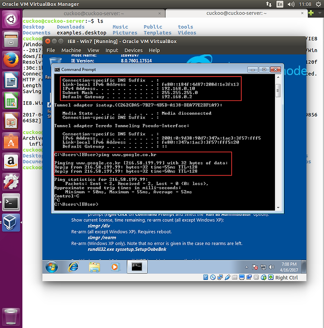The image size is (324, 328).
Task: Open the sound volume indicator in top panel
Action: pyautogui.click(x=291, y=4)
